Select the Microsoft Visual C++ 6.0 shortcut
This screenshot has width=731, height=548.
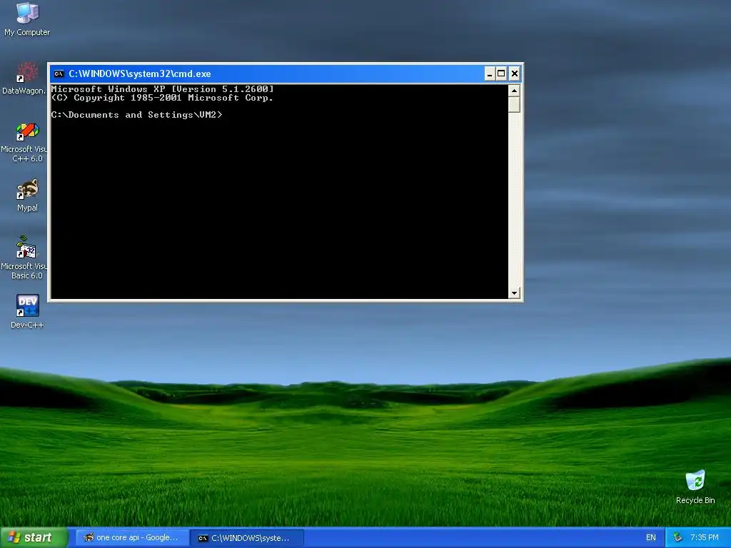24,142
